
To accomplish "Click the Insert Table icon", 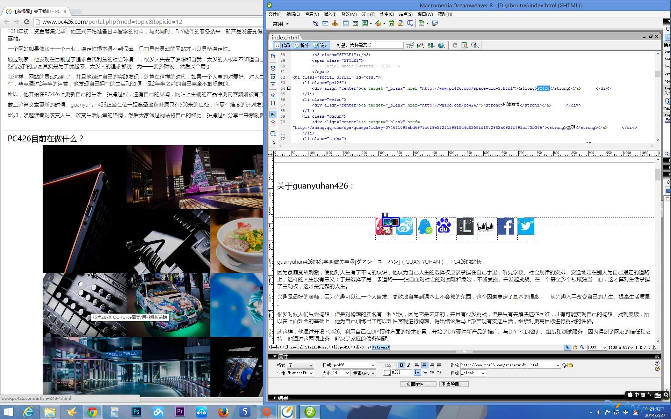I will pos(346,23).
